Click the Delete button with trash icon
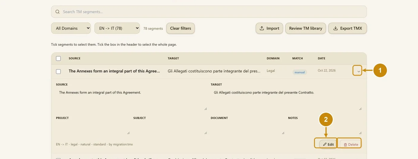The width and height of the screenshot is (418, 159). pyautogui.click(x=351, y=144)
